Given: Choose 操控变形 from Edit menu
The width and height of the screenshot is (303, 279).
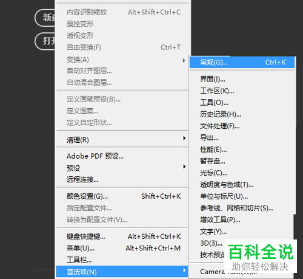Looking at the screenshot, I should pos(122,24).
